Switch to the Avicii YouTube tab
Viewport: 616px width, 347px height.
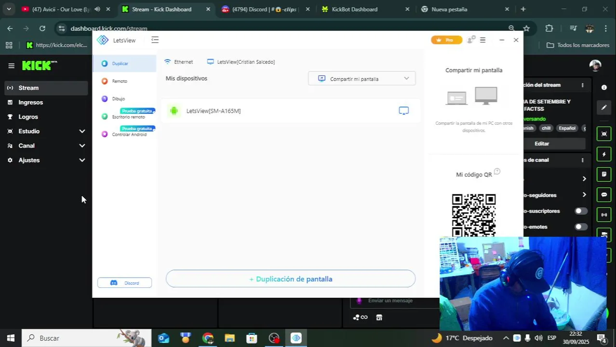point(61,9)
